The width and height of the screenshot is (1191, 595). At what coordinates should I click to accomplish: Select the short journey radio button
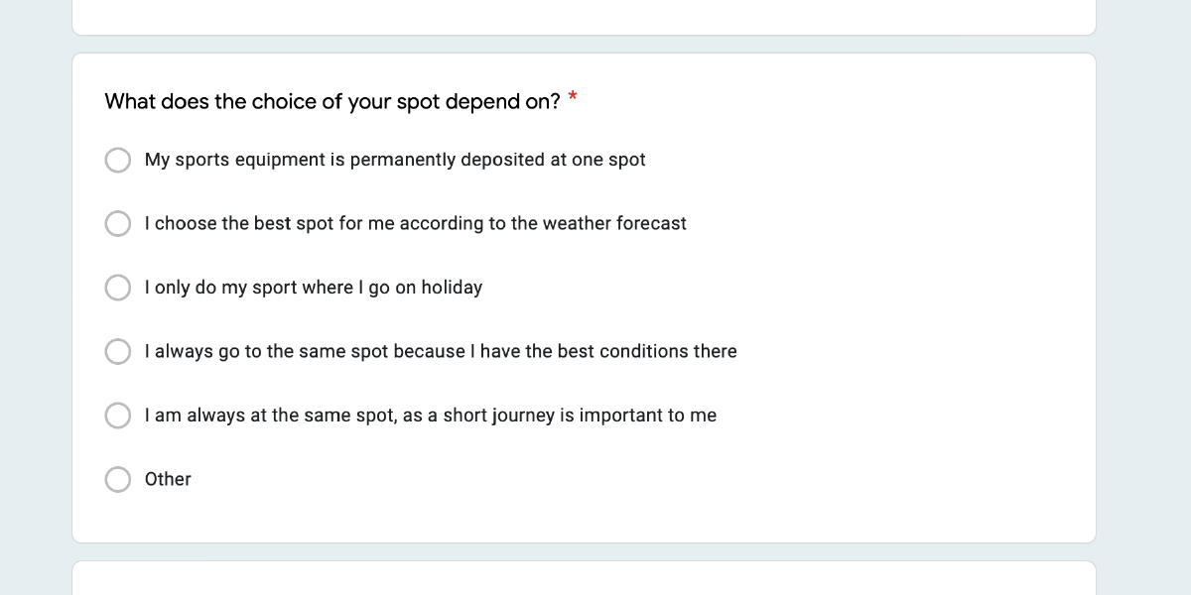click(x=118, y=416)
